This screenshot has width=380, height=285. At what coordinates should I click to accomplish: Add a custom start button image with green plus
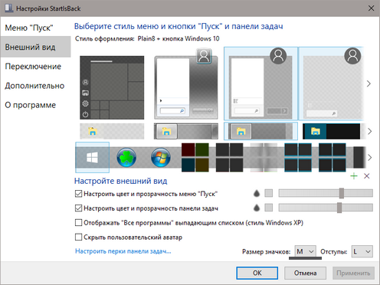[354, 176]
